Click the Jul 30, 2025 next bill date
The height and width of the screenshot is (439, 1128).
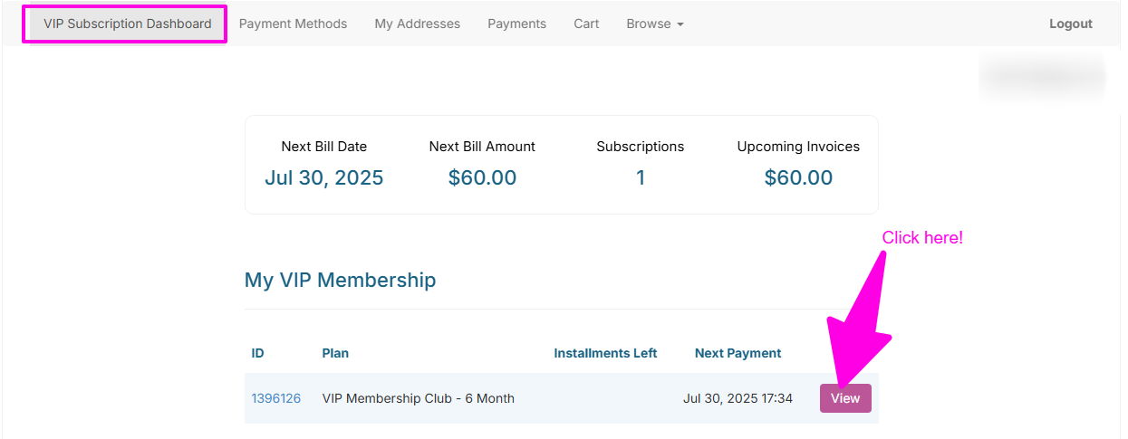tap(323, 178)
